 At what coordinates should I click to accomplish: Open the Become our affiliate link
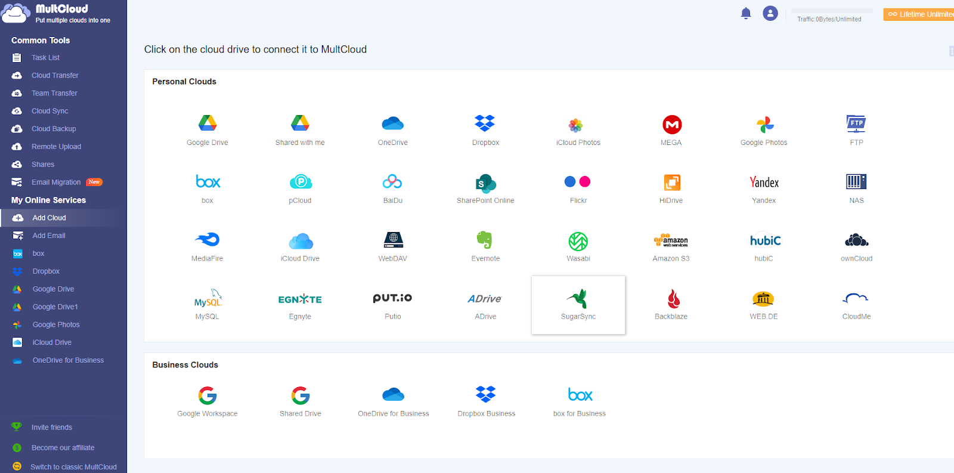pos(63,448)
